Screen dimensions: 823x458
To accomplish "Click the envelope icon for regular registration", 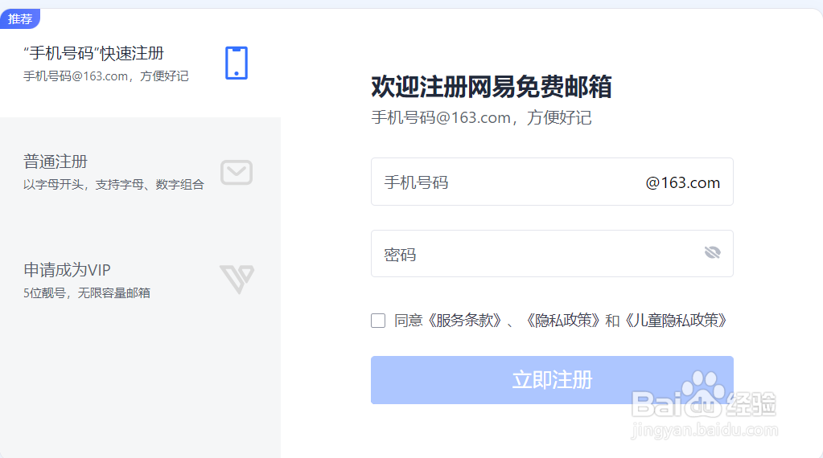I will click(x=237, y=173).
